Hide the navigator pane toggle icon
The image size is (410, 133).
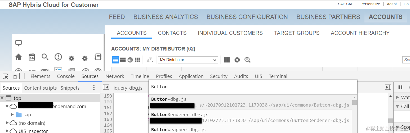[106, 87]
